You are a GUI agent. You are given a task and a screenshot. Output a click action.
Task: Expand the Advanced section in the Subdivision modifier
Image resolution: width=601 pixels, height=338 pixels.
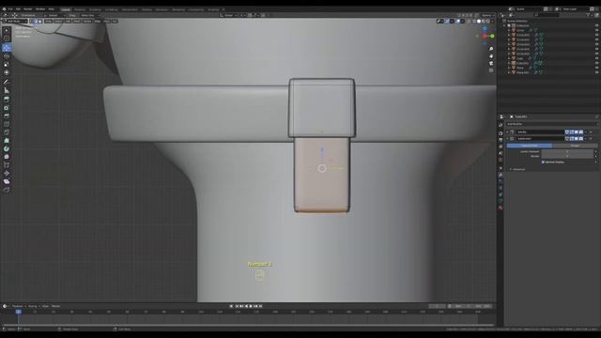tap(517, 169)
